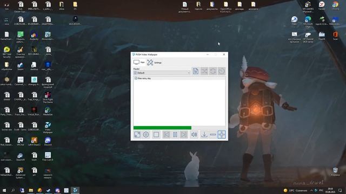Stop the video wallpaper playback
The image size is (346, 194).
[x=156, y=134]
